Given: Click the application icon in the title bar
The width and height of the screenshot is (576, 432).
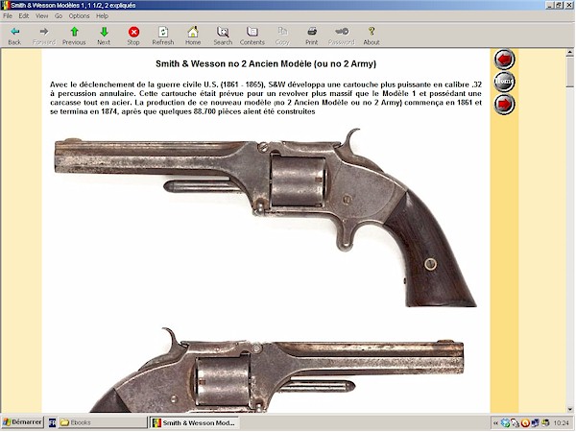Looking at the screenshot, I should pyautogui.click(x=6, y=5).
